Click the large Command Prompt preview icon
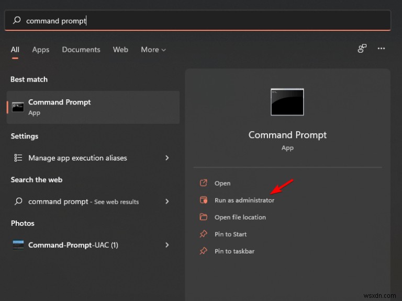This screenshot has width=402, height=301. [x=287, y=102]
